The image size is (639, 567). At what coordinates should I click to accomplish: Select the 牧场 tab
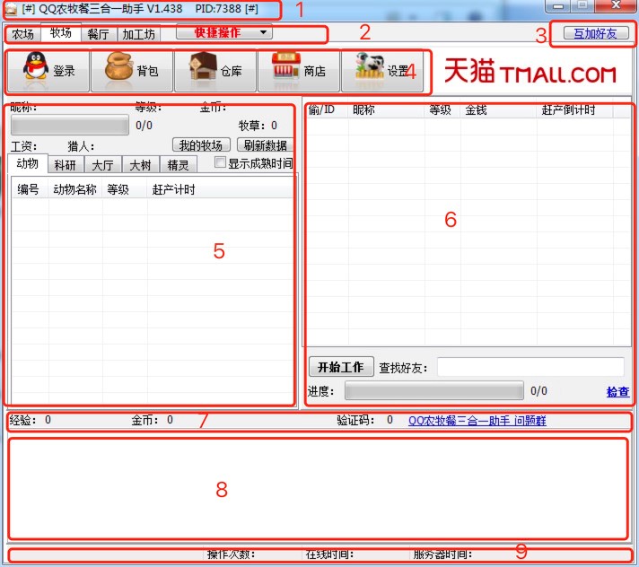pyautogui.click(x=61, y=32)
